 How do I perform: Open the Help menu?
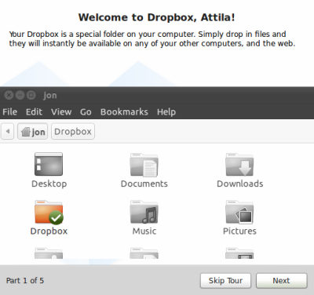click(x=166, y=112)
